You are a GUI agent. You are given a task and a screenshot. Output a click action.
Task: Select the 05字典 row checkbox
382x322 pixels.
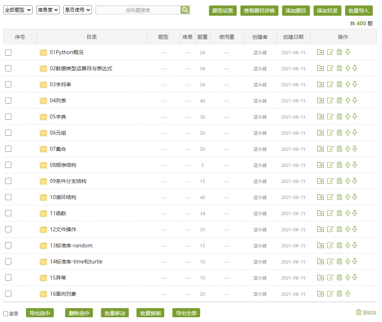(x=8, y=116)
